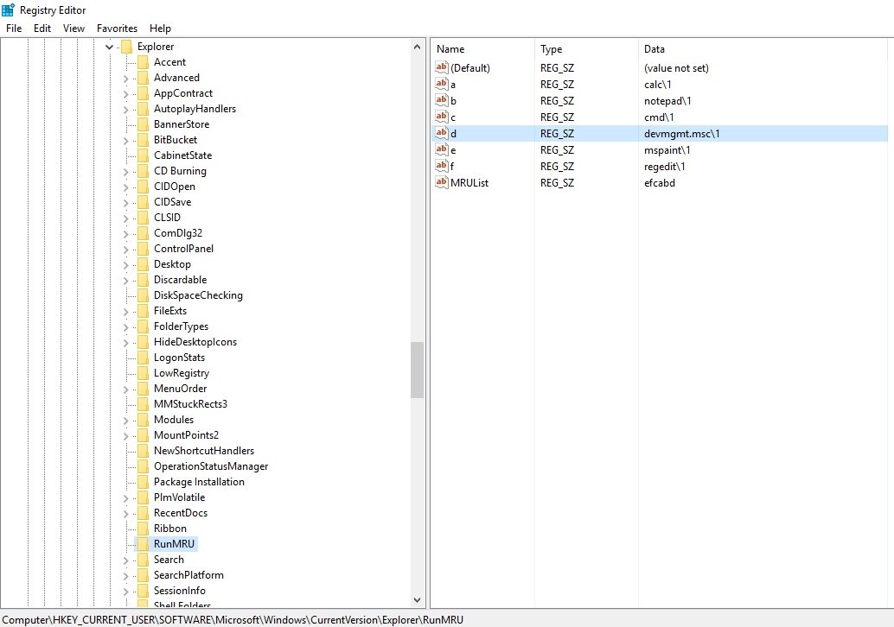
Task: Click the string icon beside MRUList
Action: click(x=442, y=182)
